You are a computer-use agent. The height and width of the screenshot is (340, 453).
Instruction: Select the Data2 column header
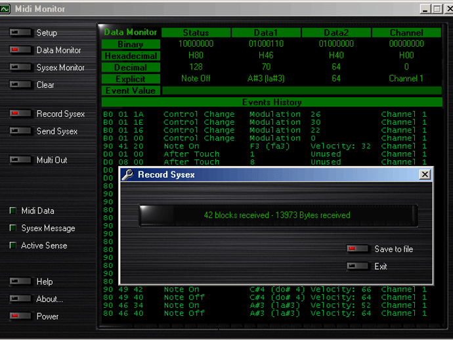click(x=336, y=33)
